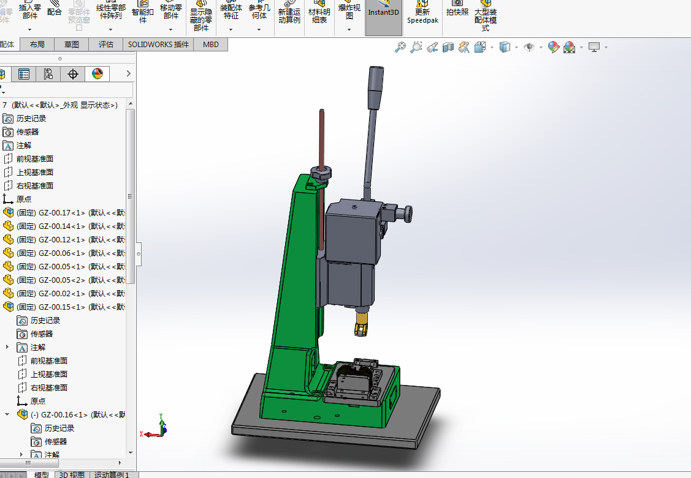Image resolution: width=691 pixels, height=478 pixels.
Task: Select the Zoom to Area tool
Action: pyautogui.click(x=416, y=47)
